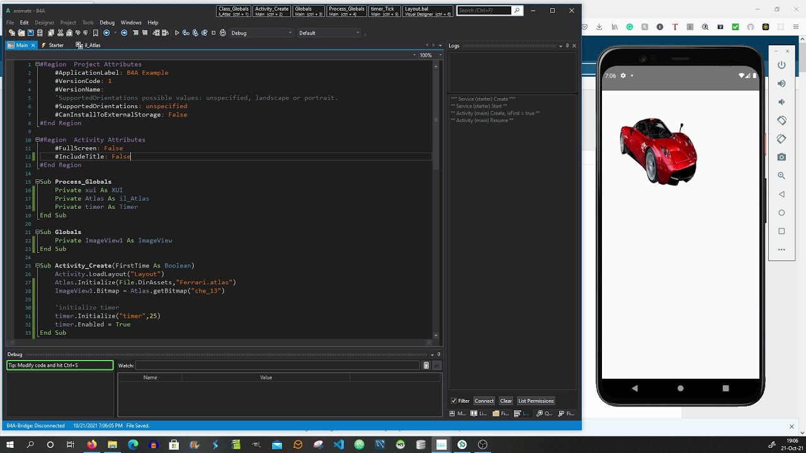Click the settings gear in phone status bar
Screen dimensions: 806x453
623,75
